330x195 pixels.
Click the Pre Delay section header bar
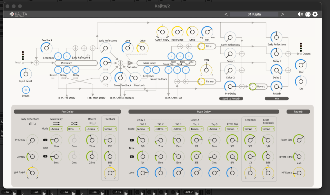tap(67, 112)
